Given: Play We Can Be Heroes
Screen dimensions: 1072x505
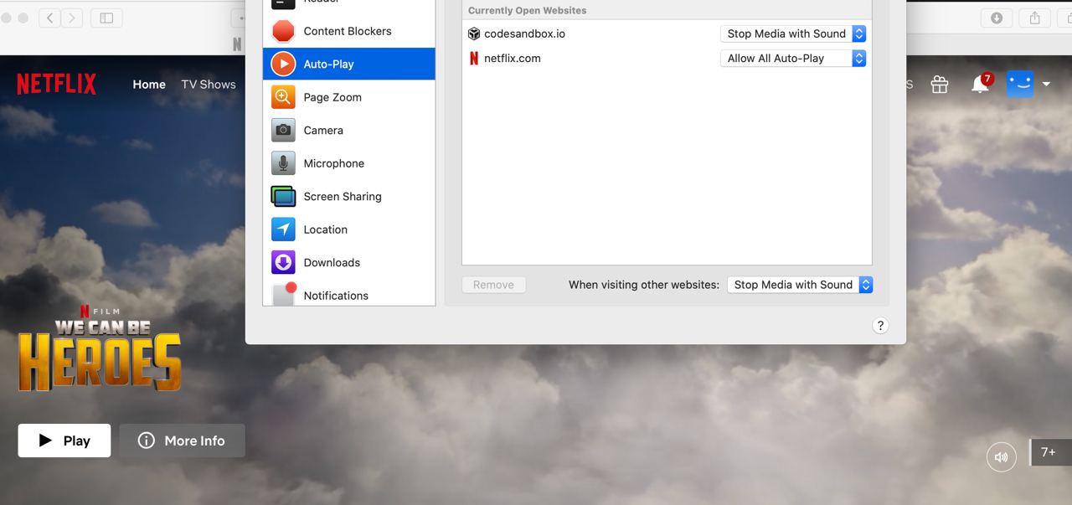Looking at the screenshot, I should (64, 441).
